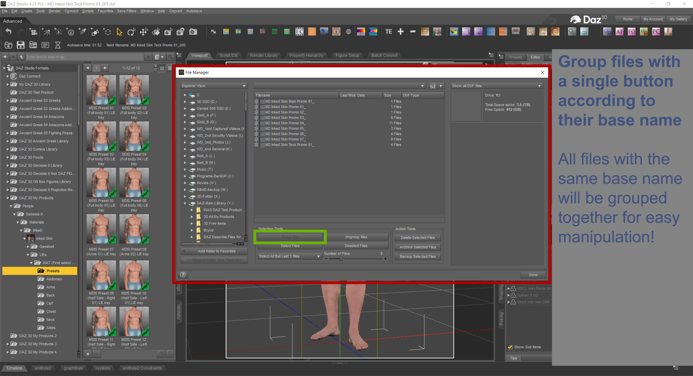Open the Render Settings camera-gear icon
Viewport: 693px width, 376px height.
pyautogui.click(x=181, y=32)
